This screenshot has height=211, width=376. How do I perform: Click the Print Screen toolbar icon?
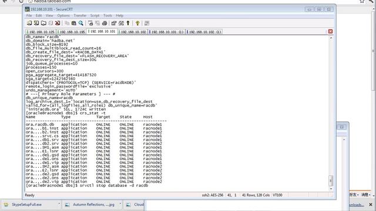(90, 23)
